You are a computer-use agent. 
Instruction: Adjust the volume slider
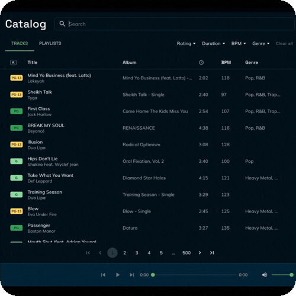point(282,275)
